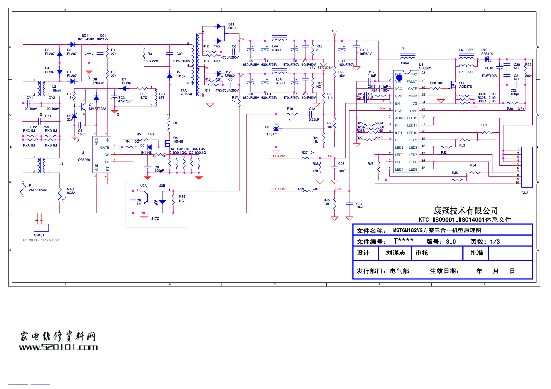Click the R28 10Ω resistor label
This screenshot has width=551, height=389.
[437, 83]
